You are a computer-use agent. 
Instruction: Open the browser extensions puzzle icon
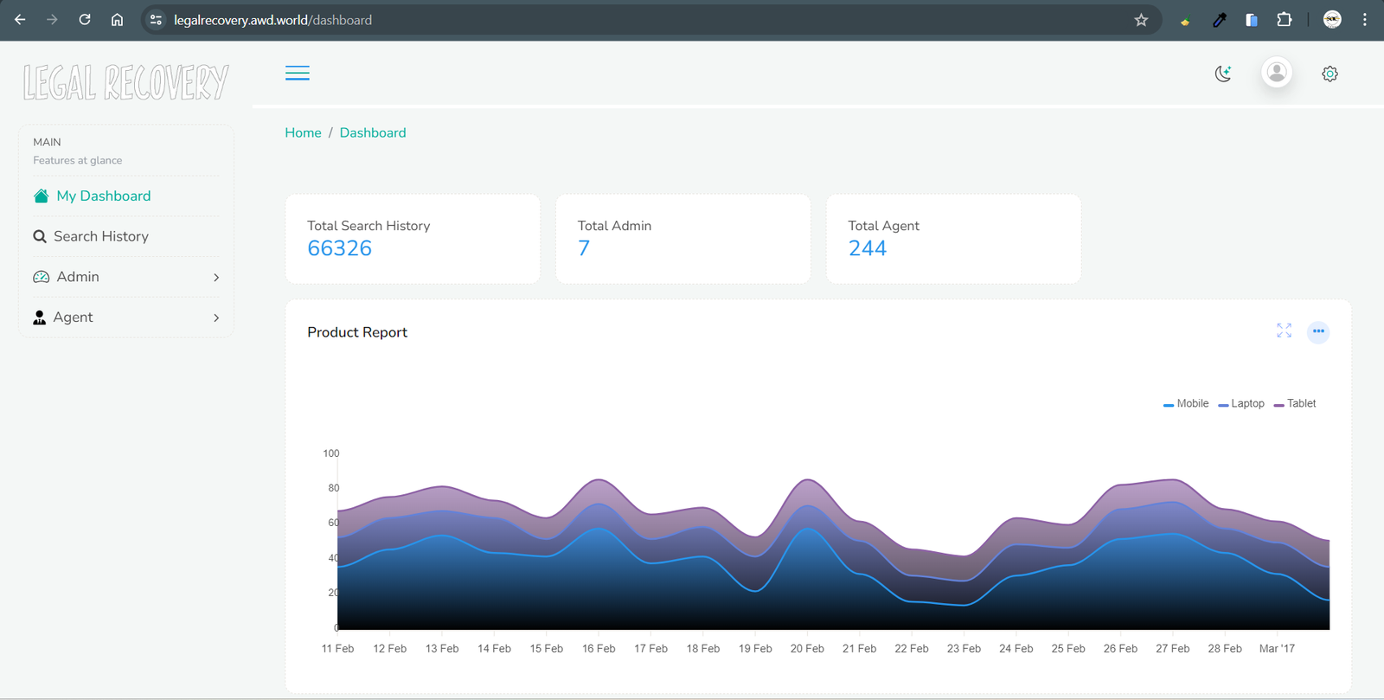tap(1285, 19)
